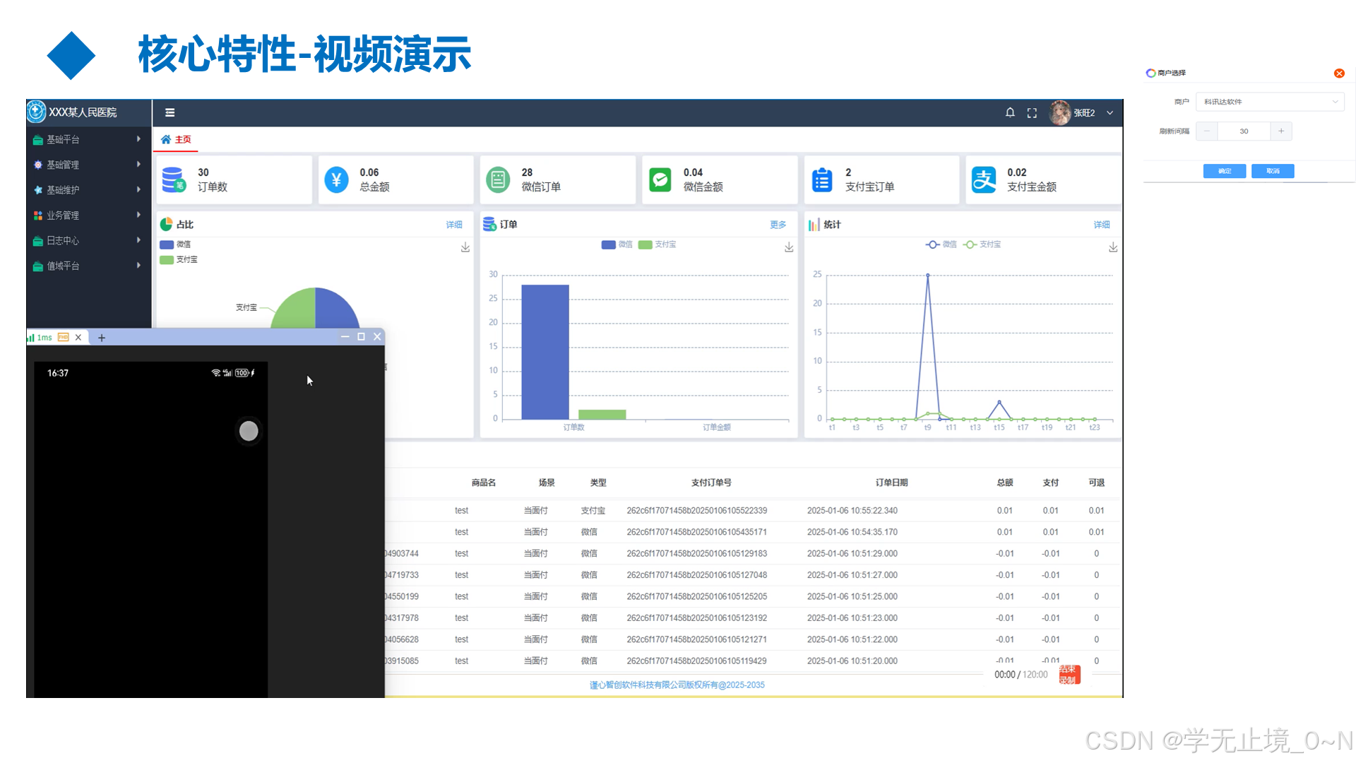1356x763 pixels.
Task: Click the home icon on 主页 tab
Action: 166,139
